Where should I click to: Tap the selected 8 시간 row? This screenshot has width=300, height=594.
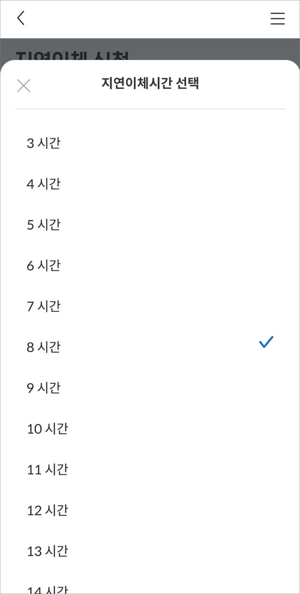click(150, 347)
